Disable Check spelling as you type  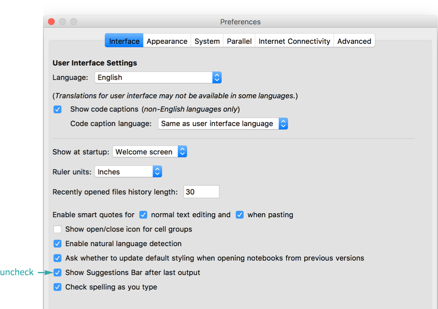57,287
